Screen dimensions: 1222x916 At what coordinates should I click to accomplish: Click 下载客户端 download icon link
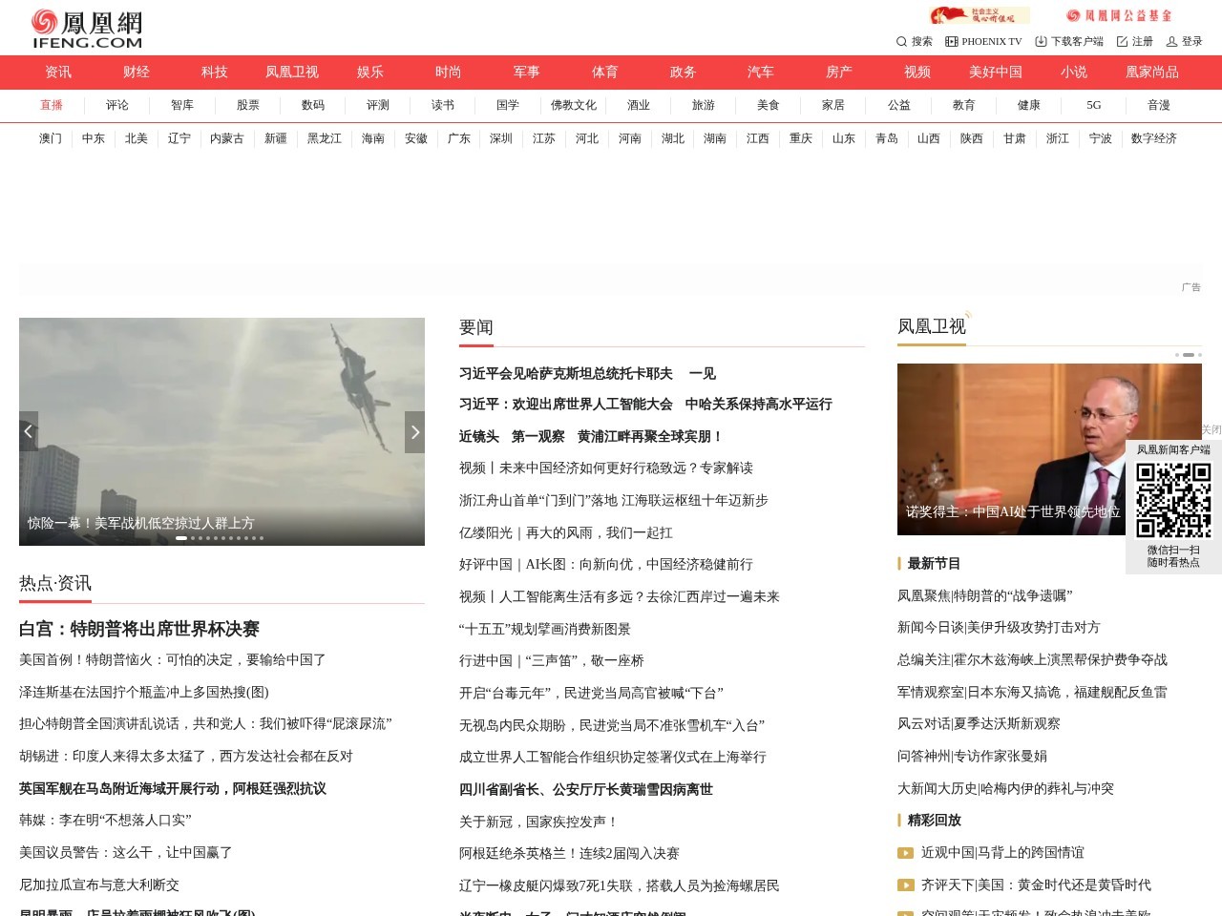1069,41
